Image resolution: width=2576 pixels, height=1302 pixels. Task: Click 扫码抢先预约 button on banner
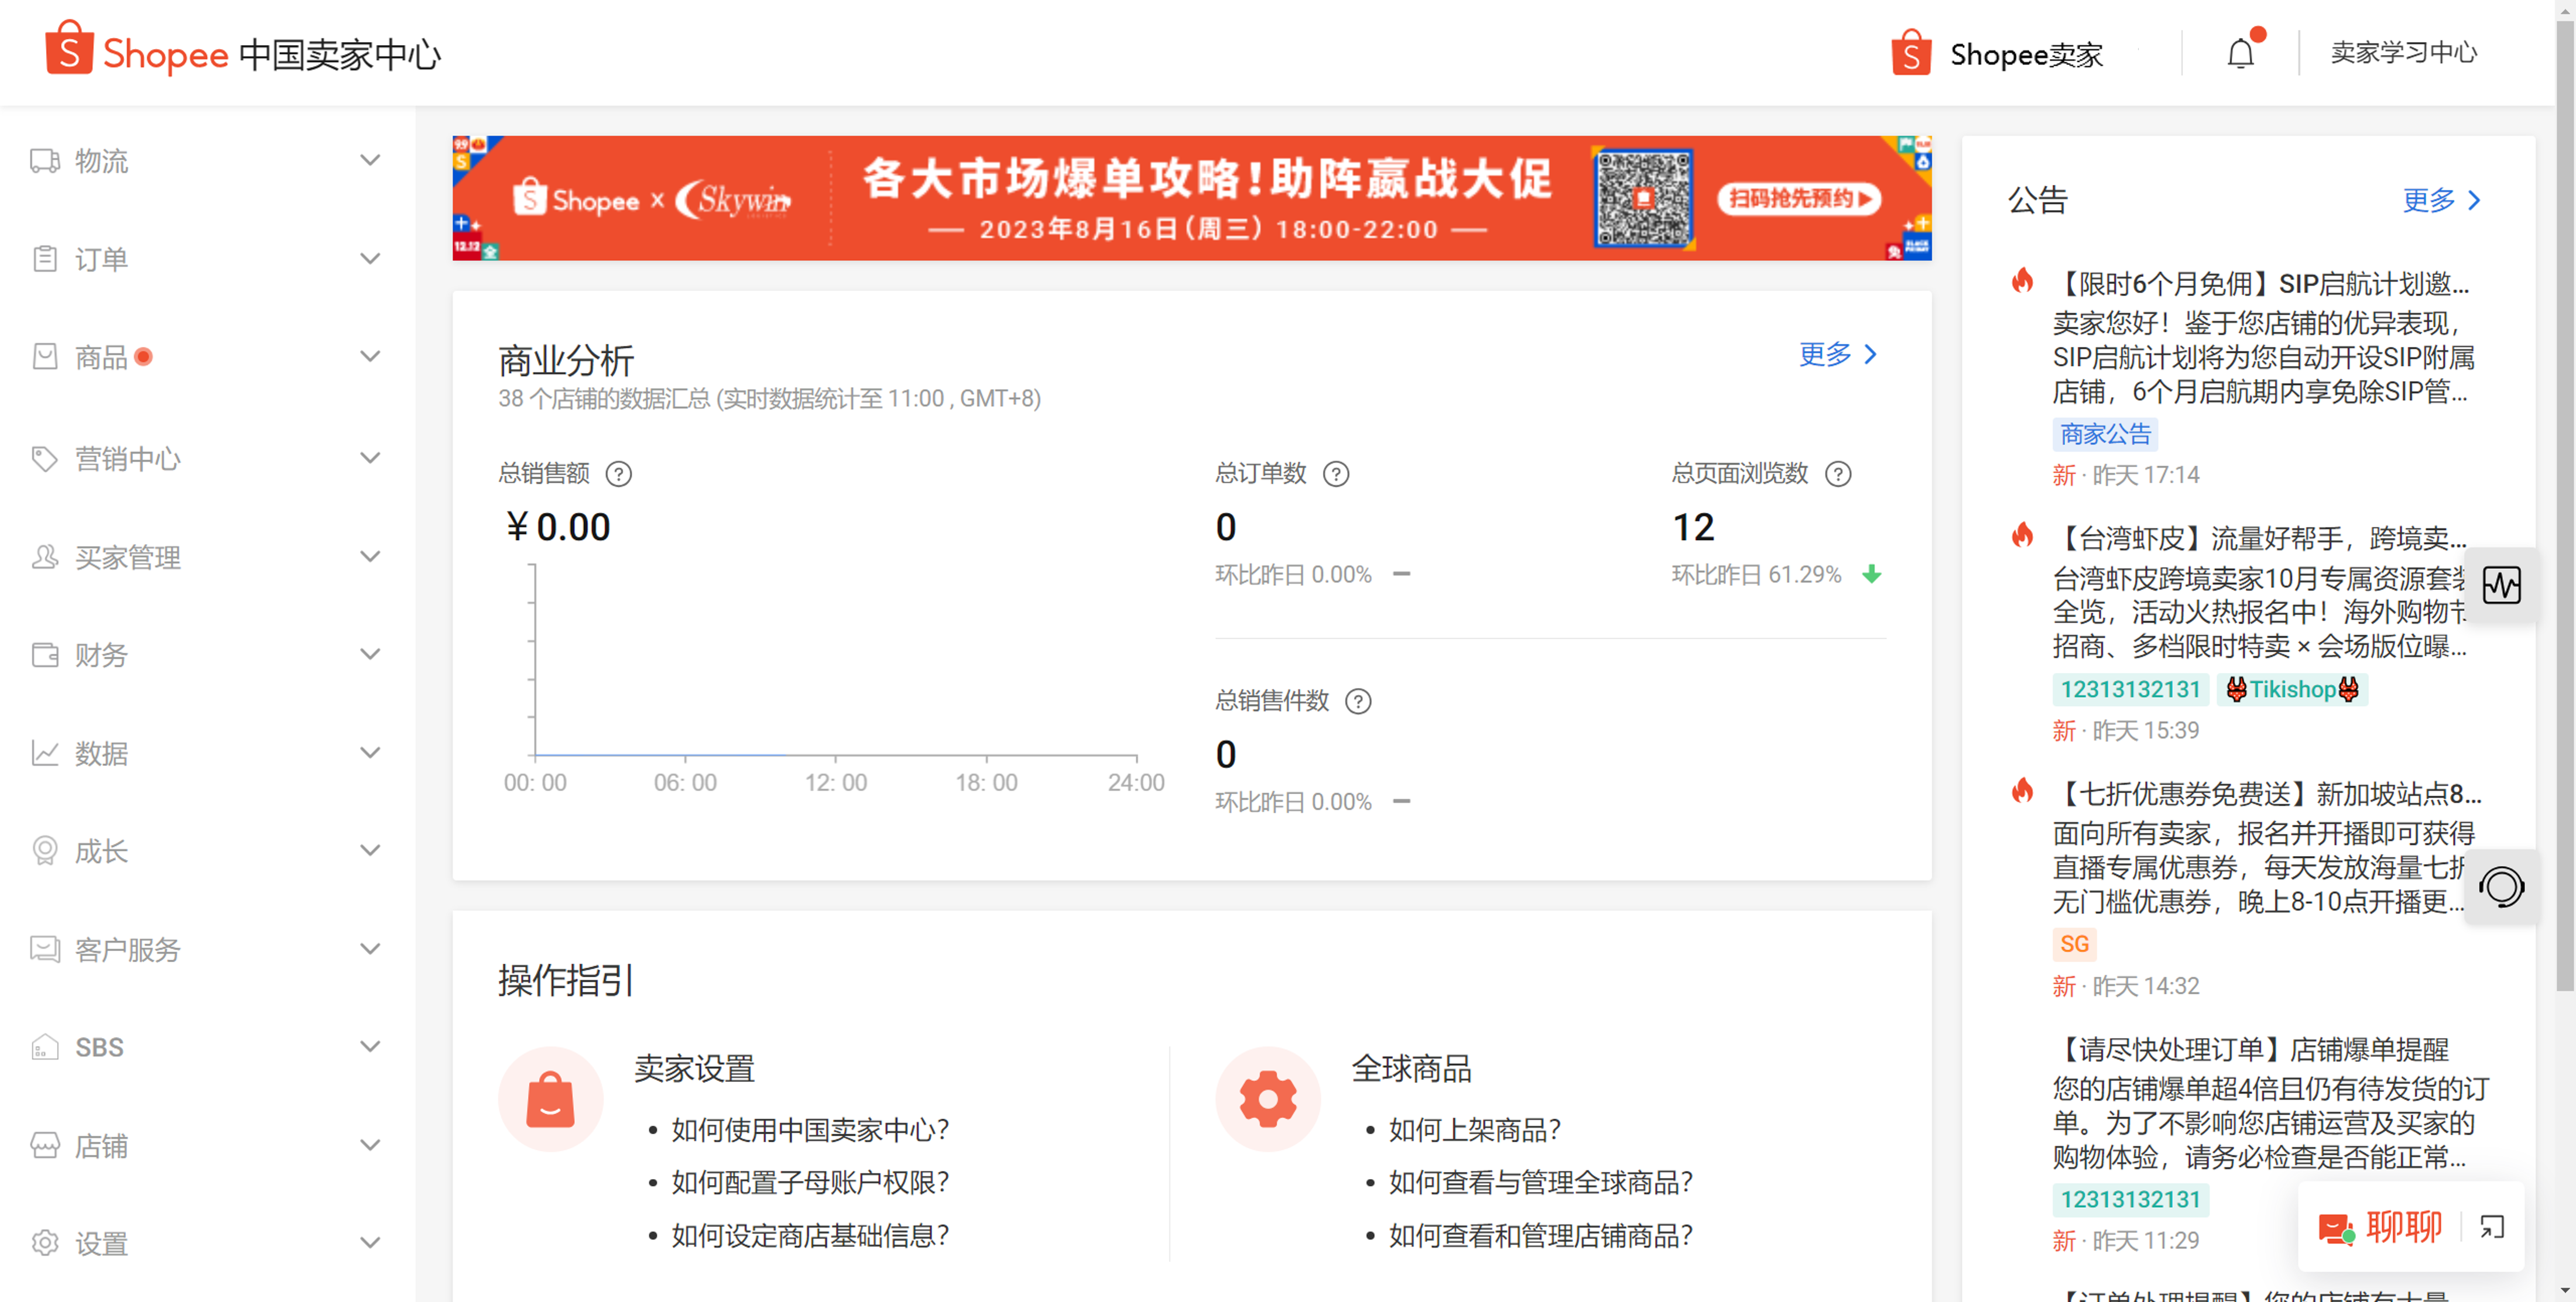tap(1798, 198)
